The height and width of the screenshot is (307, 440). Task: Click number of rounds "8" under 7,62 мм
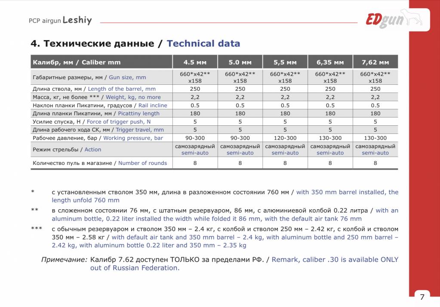(x=375, y=163)
